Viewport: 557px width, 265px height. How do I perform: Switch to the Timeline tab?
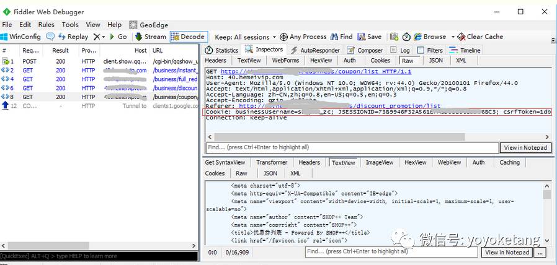[465, 50]
